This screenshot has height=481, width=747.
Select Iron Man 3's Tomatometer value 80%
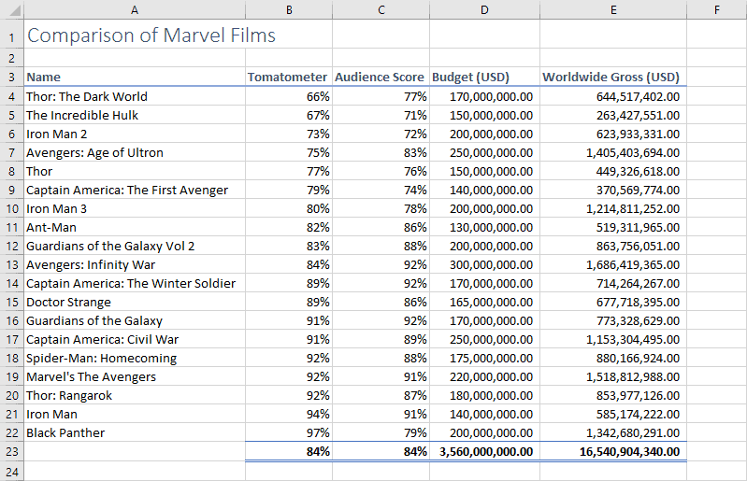pyautogui.click(x=289, y=209)
